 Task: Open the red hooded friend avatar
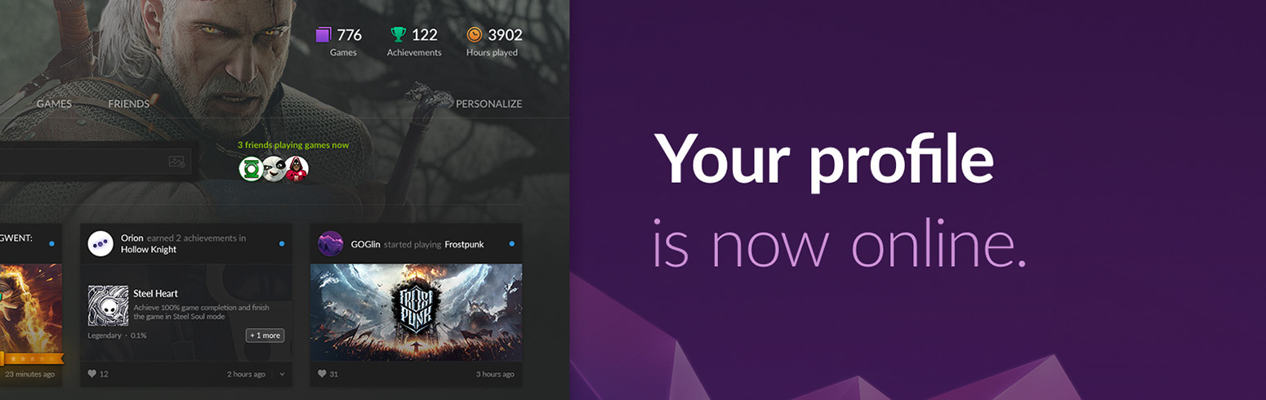[296, 168]
